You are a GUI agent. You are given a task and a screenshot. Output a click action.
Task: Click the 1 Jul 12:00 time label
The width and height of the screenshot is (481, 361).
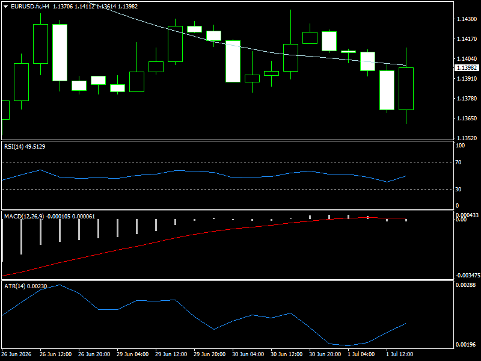tap(400, 354)
